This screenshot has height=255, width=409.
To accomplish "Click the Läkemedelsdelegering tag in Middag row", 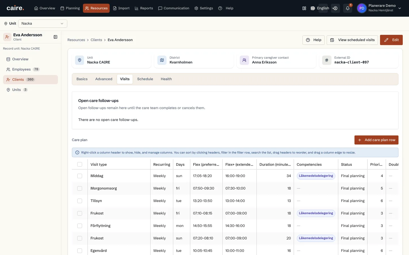I will click(316, 176).
